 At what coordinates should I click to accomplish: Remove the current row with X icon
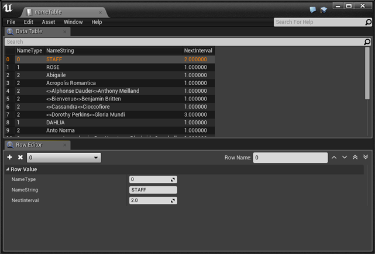(x=20, y=157)
